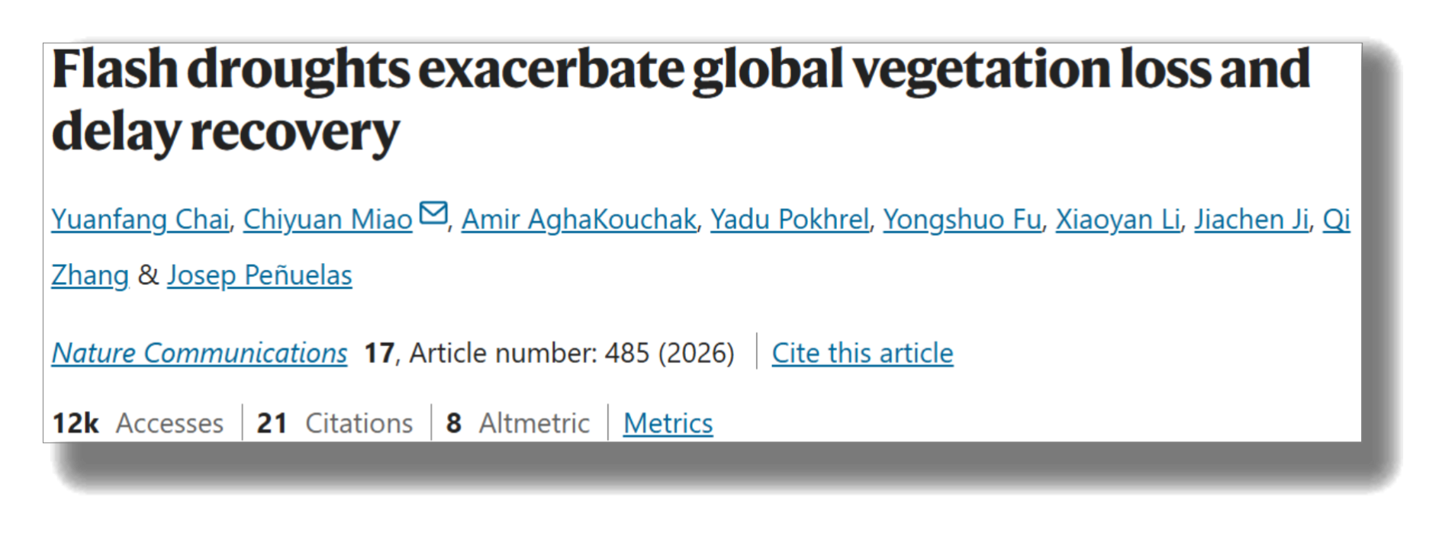Click the Cite this article link
Image resolution: width=1455 pixels, height=539 pixels.
click(862, 353)
